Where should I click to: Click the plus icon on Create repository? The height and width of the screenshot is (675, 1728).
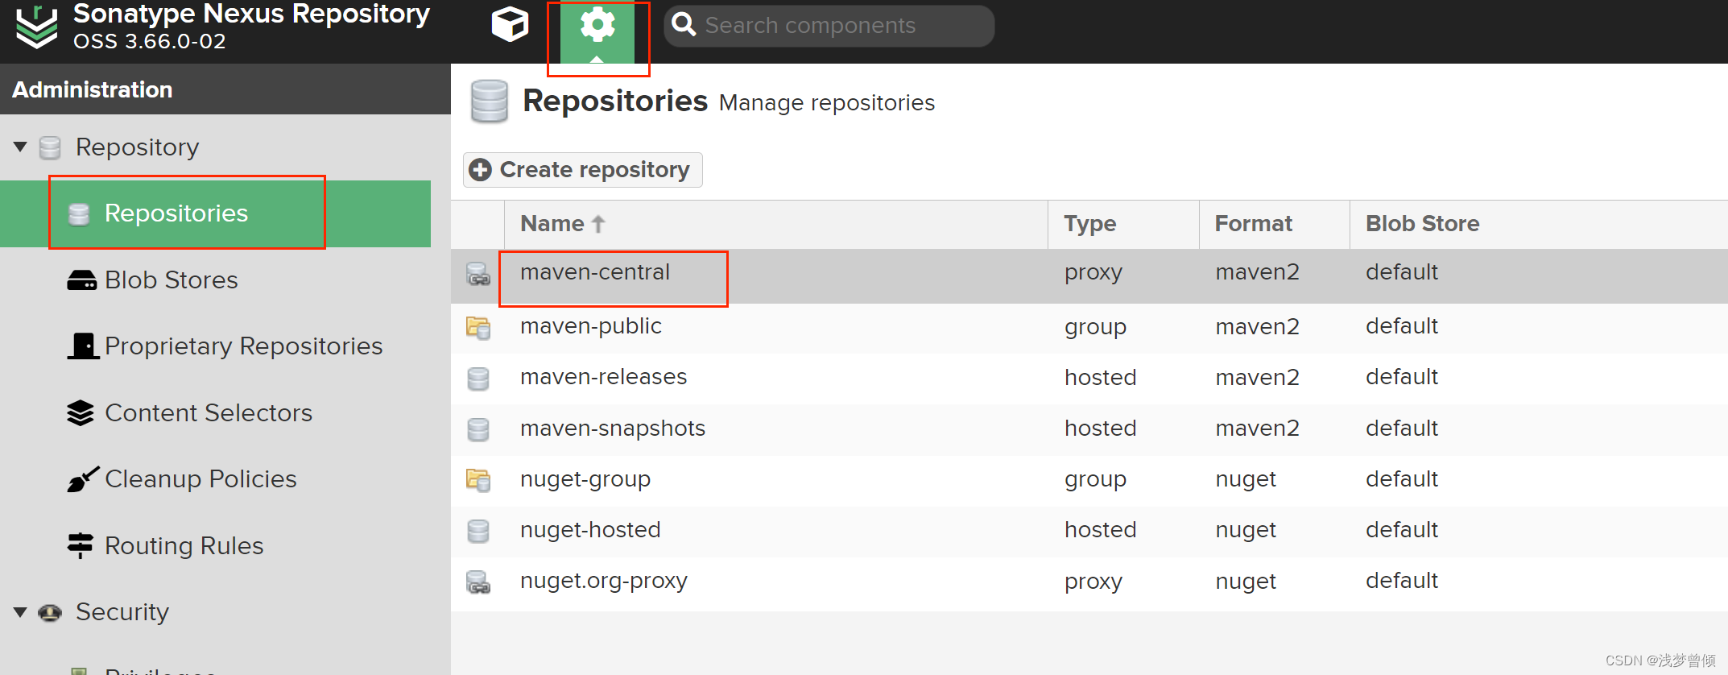point(481,170)
